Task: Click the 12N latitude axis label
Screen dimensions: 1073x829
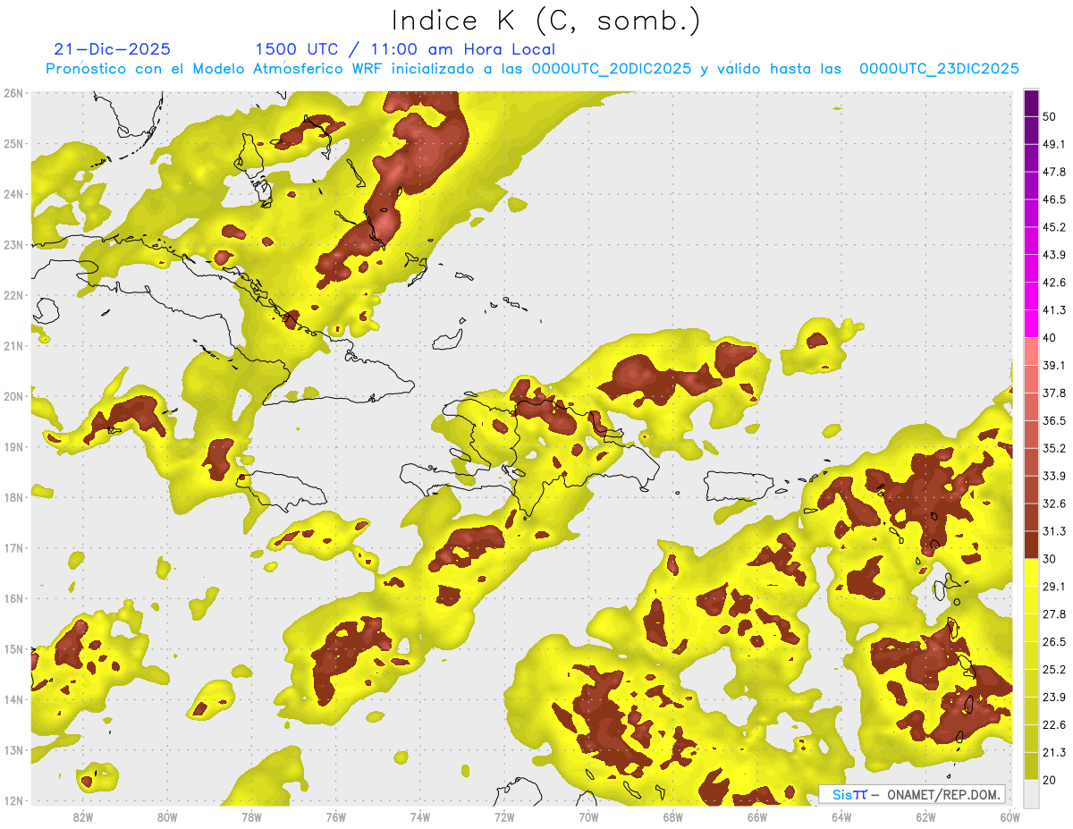Action: coord(13,800)
